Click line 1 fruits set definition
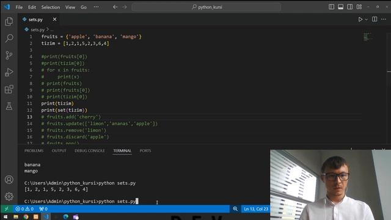Screen dimensions: 391x220 point(92,37)
